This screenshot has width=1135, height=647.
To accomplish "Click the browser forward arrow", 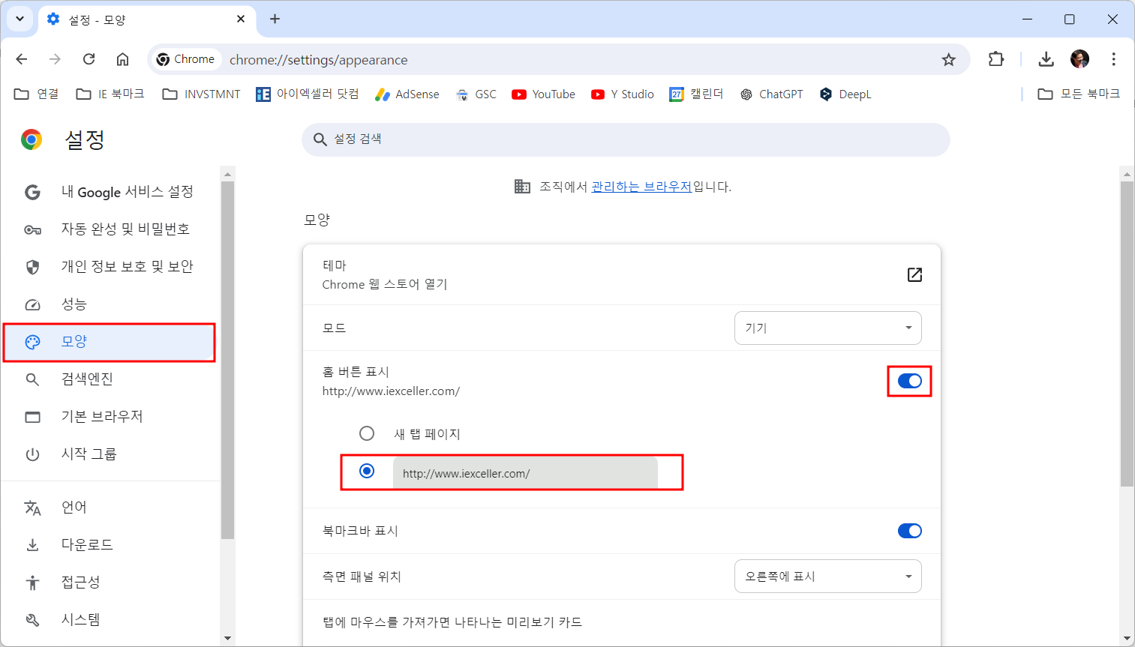I will [x=55, y=59].
